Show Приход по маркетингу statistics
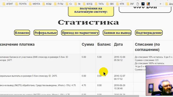This screenshot has height=97, width=173. point(80,33)
